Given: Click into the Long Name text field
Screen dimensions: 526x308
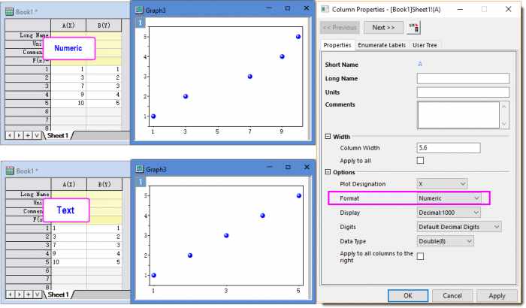Looking at the screenshot, I should 458,77.
